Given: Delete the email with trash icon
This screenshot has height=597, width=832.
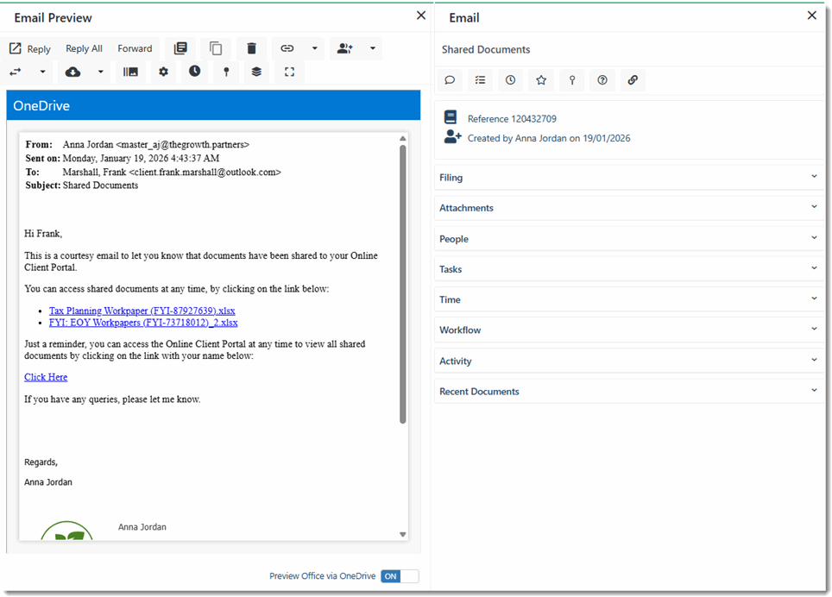Looking at the screenshot, I should coord(251,49).
